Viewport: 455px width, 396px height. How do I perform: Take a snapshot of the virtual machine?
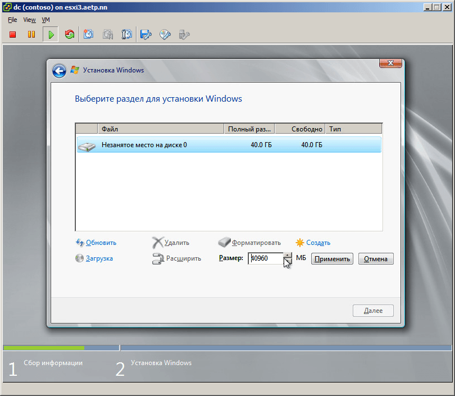coord(89,34)
